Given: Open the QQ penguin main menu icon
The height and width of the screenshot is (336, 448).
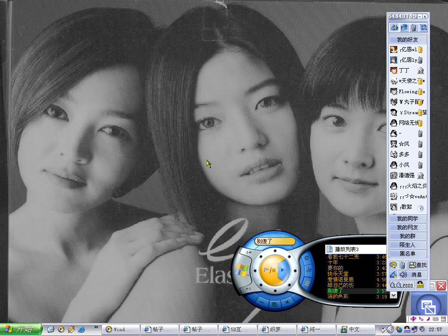Looking at the screenshot, I should click(393, 275).
